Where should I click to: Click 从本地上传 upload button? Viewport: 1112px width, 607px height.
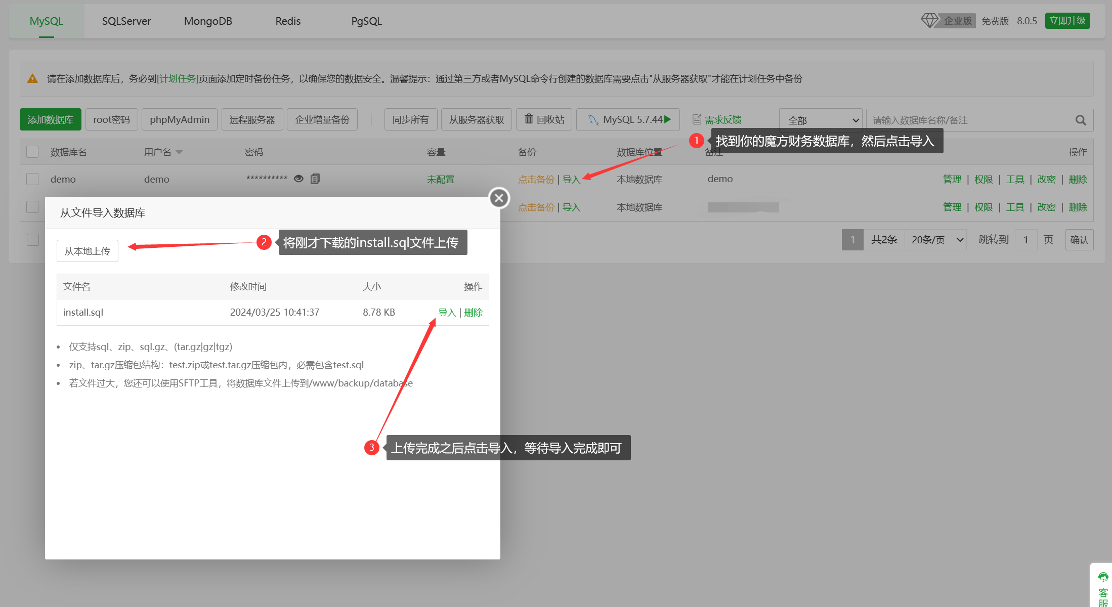(88, 251)
